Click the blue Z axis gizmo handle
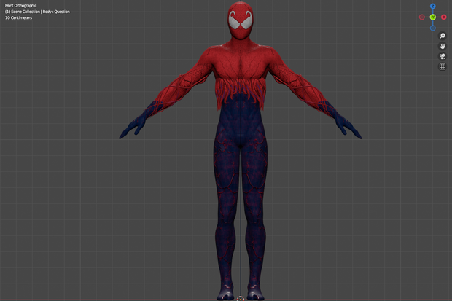This screenshot has height=301, width=452. (433, 6)
